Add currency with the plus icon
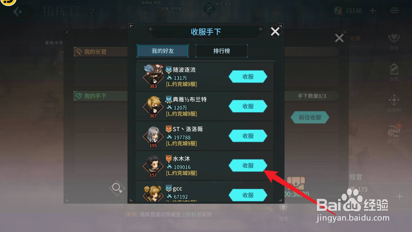Viewport: 412px width, 232px height. point(372,11)
